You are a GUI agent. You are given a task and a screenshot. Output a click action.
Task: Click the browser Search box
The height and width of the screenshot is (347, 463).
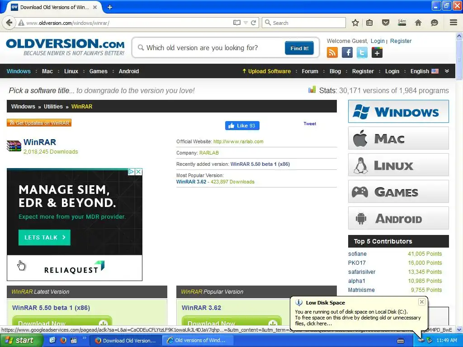pos(303,23)
